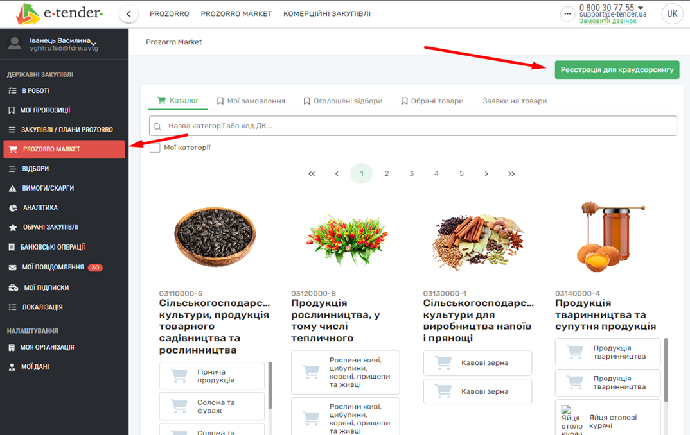Screen dimensions: 690x435
Task: Click the МОЇ ПІДПИСКИ icon
Action: [x=13, y=288]
